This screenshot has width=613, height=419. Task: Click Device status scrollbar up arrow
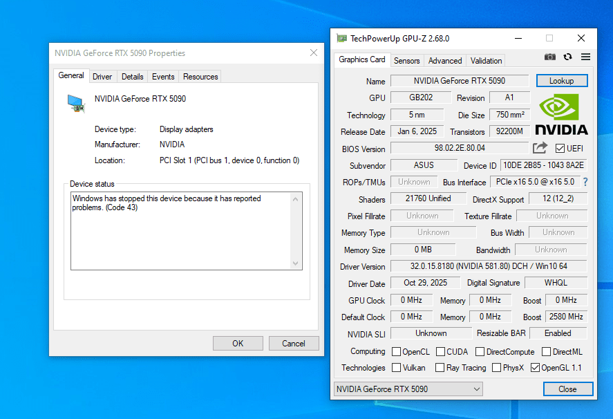tap(295, 199)
